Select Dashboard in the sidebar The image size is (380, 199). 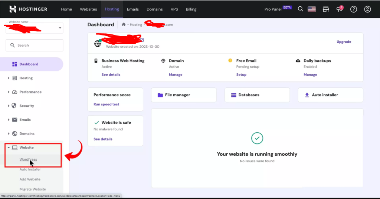pos(32,64)
